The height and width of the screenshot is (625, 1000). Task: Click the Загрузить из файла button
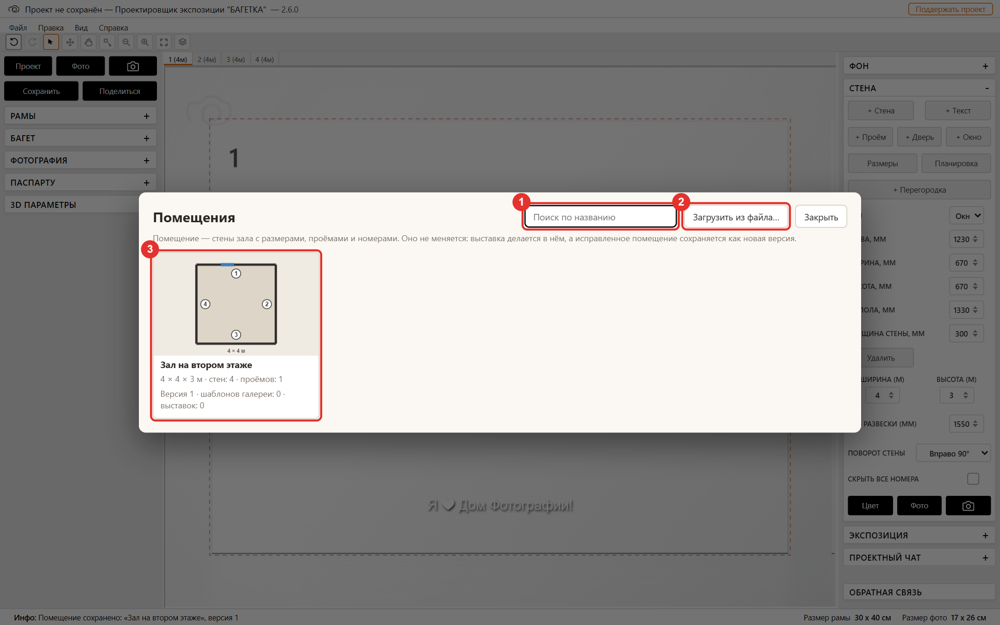(736, 217)
